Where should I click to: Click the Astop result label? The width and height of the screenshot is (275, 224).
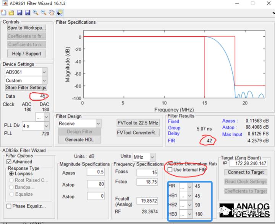[x=230, y=127]
